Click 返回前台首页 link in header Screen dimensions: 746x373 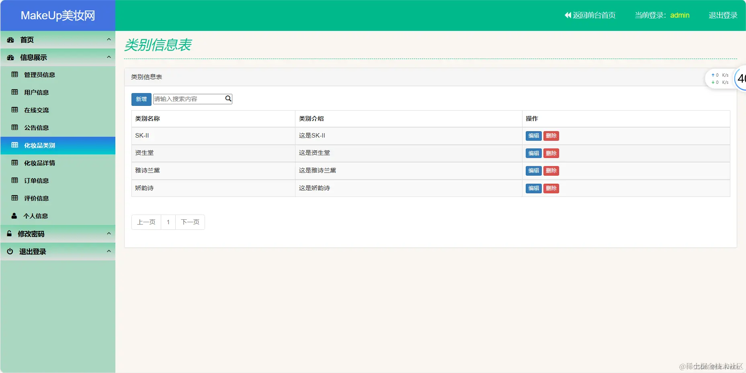590,15
